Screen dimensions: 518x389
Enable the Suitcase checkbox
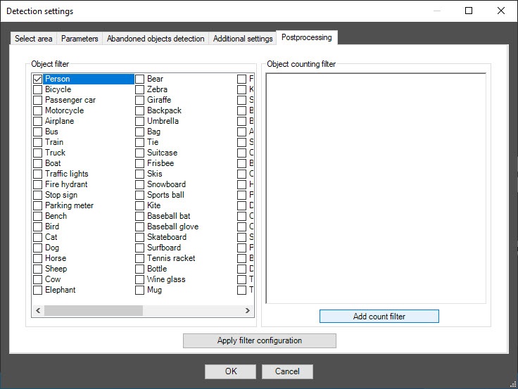[x=140, y=153]
